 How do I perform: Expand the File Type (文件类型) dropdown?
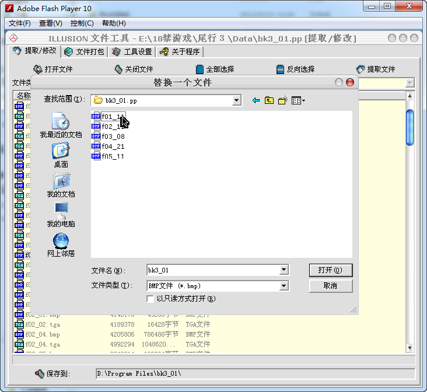point(283,286)
